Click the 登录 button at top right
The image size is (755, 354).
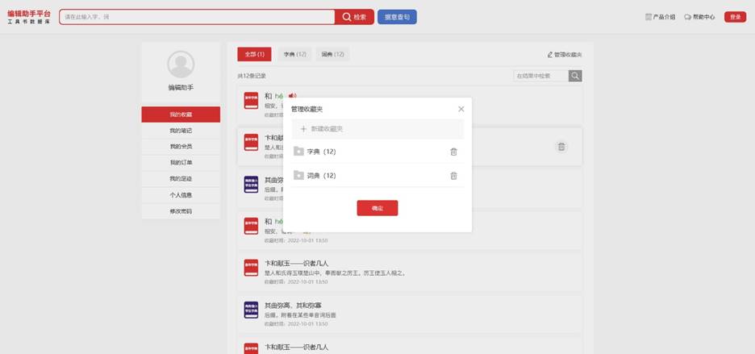(x=736, y=17)
